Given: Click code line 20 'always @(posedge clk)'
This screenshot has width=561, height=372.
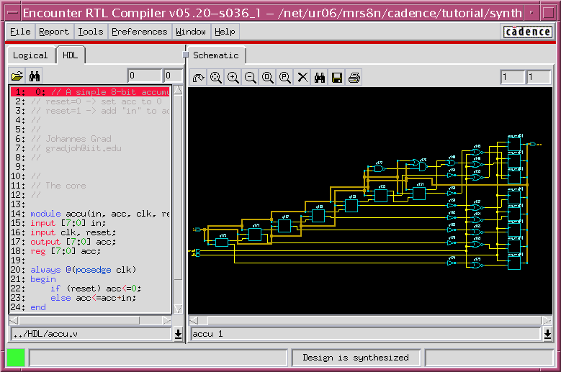Looking at the screenshot, I should coord(84,270).
